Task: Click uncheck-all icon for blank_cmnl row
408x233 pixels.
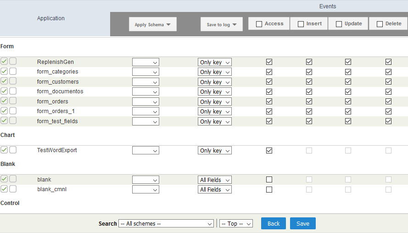Action: pyautogui.click(x=13, y=189)
